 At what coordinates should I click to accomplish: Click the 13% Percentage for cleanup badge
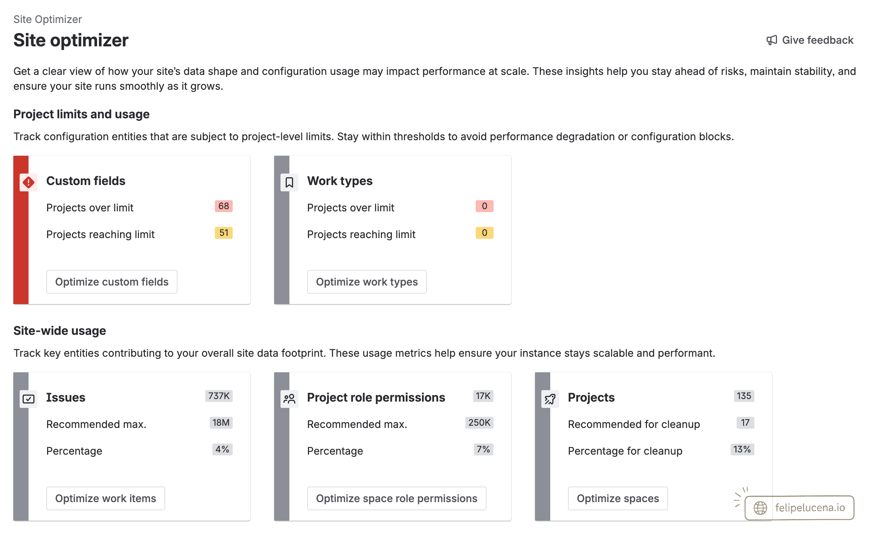(x=742, y=449)
